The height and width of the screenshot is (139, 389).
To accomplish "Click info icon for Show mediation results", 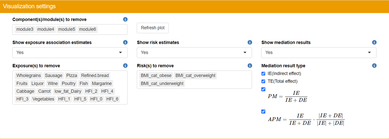I will pos(374,43).
